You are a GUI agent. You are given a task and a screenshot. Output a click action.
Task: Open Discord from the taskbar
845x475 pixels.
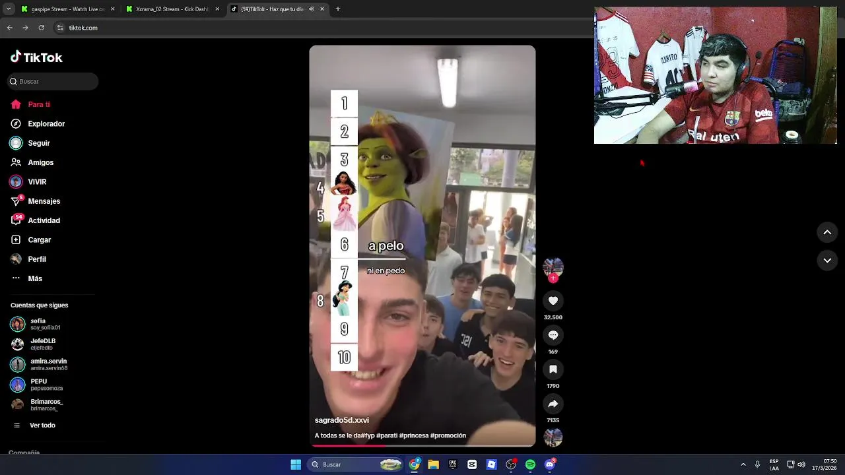tap(550, 464)
